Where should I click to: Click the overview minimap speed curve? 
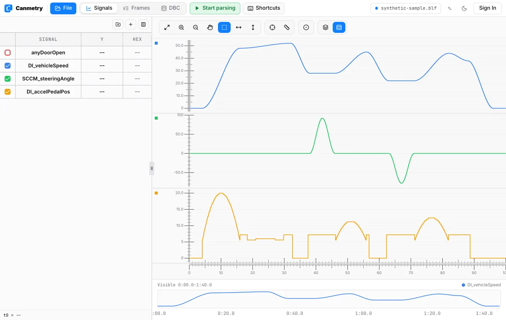click(329, 299)
